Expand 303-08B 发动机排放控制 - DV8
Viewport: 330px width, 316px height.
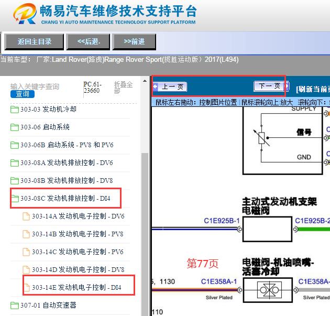point(67,181)
